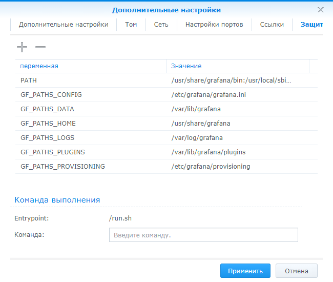Select the GF_PATHS_CONFIG row
Viewport: 333px width, 282px height.
pos(51,95)
